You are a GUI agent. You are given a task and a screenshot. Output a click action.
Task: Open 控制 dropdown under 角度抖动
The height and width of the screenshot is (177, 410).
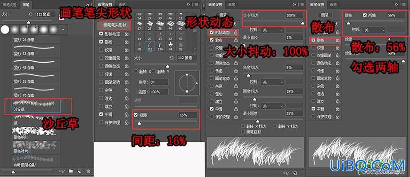click(272, 82)
